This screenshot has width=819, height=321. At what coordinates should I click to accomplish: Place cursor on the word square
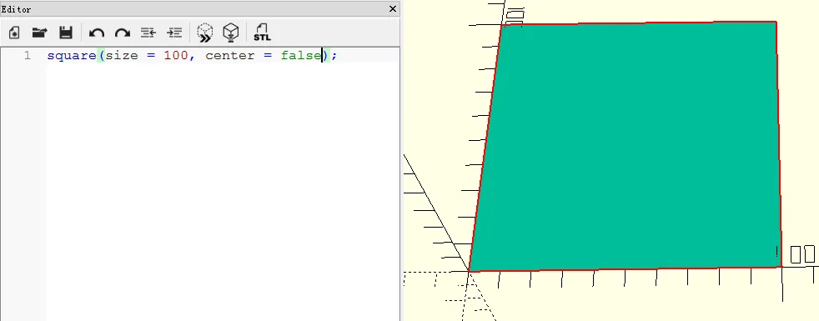pos(72,55)
